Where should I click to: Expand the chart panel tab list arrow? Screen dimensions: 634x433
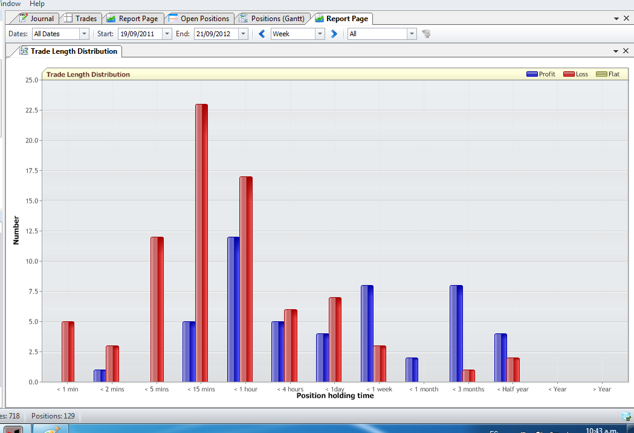click(x=616, y=51)
